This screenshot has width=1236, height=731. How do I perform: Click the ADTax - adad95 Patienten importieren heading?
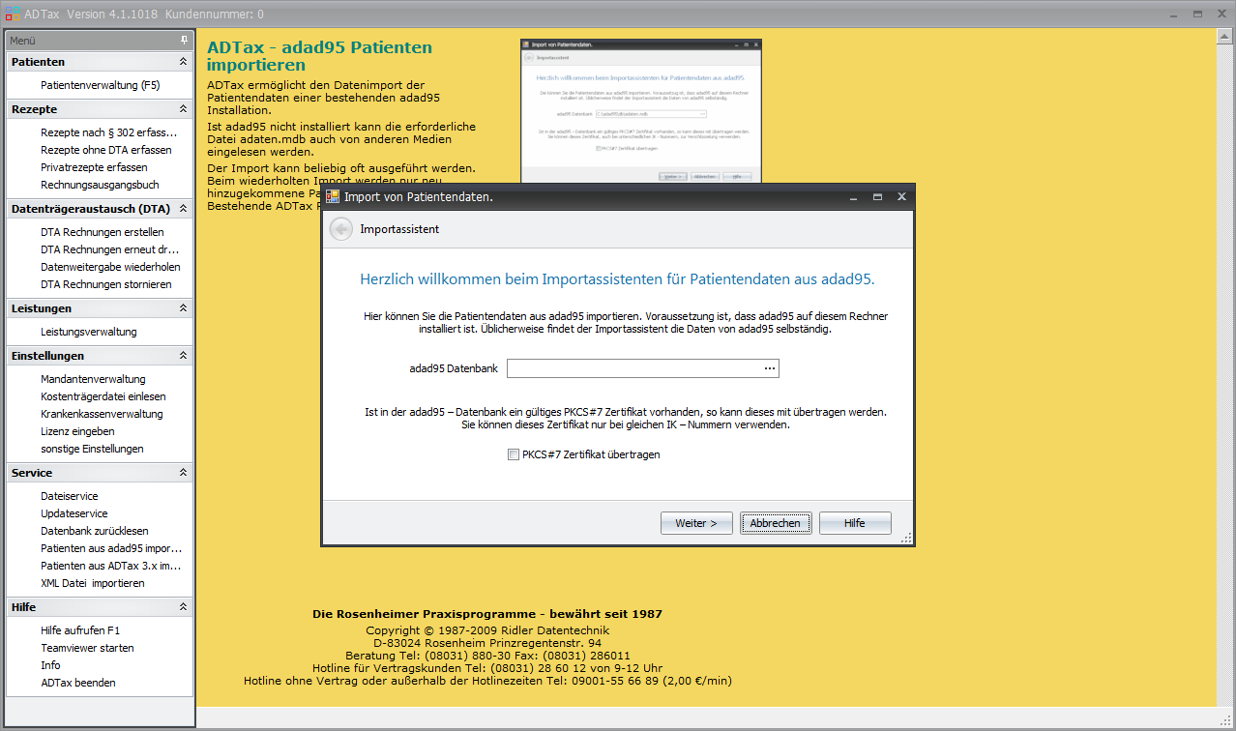click(319, 56)
